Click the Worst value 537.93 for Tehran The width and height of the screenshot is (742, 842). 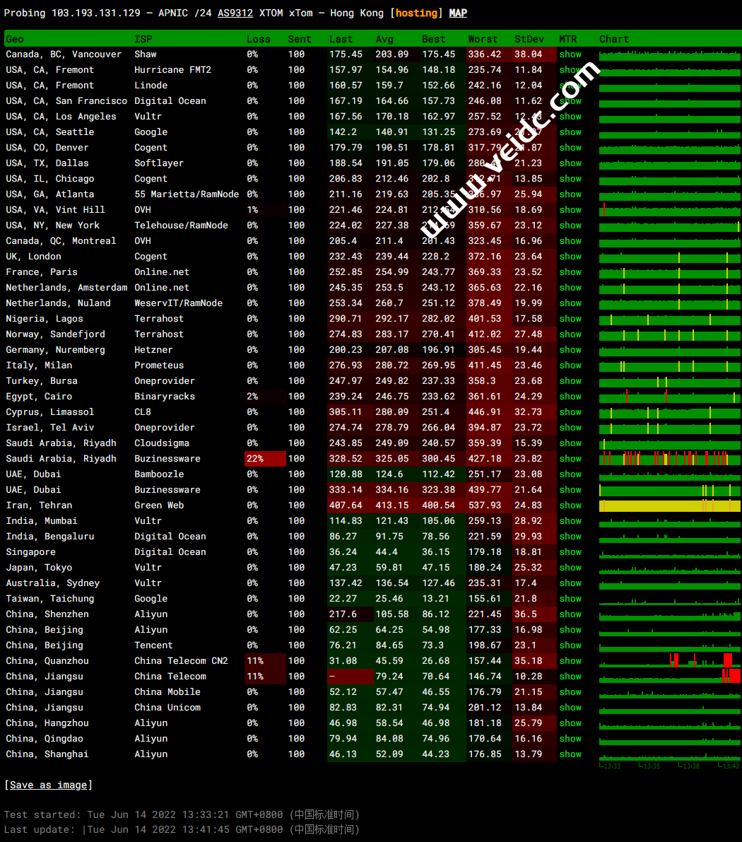[485, 506]
